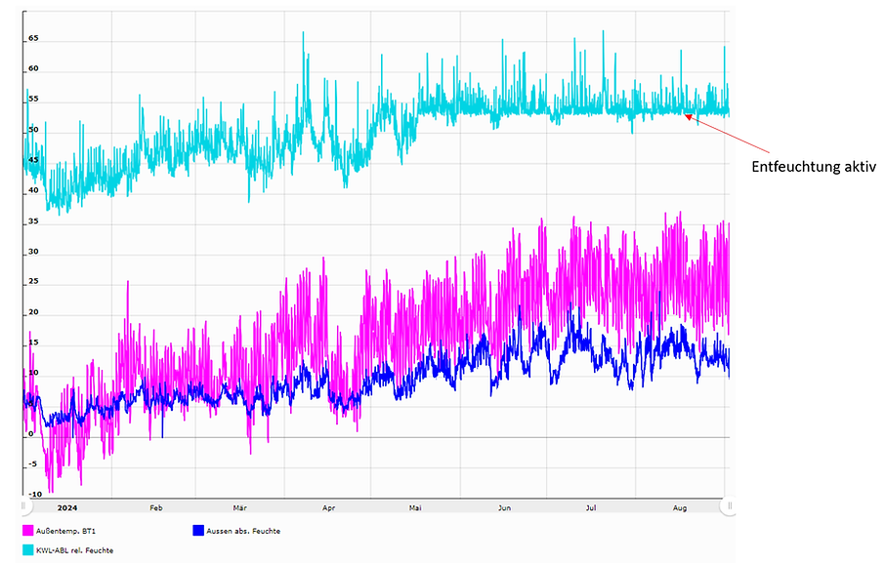886x563 pixels.
Task: Click the Jun marker on the time axis
Action: [505, 507]
